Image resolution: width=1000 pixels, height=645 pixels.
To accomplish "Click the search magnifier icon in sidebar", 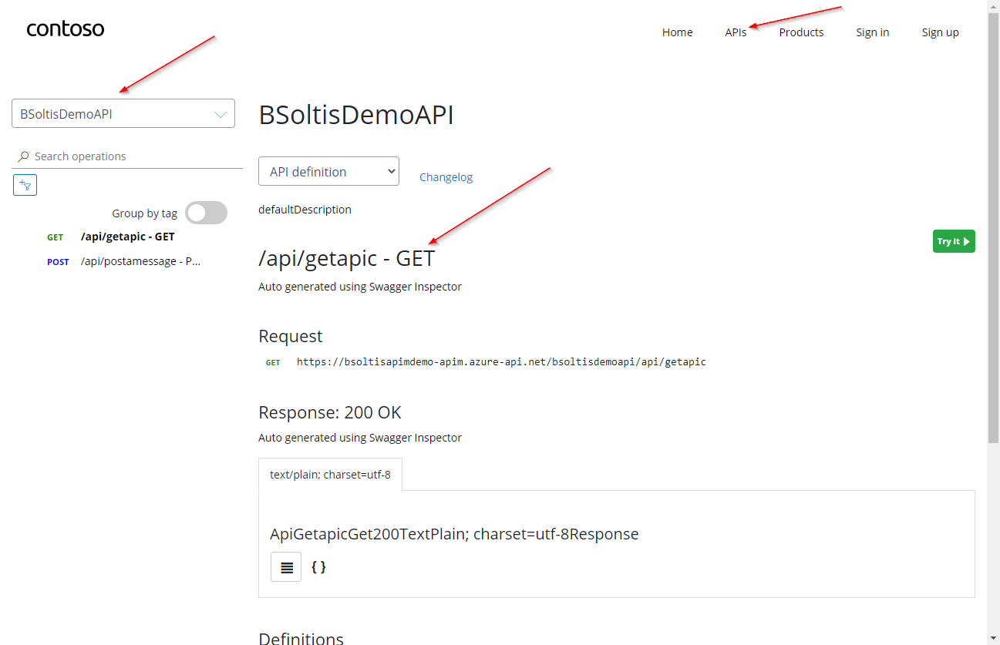I will tap(22, 156).
